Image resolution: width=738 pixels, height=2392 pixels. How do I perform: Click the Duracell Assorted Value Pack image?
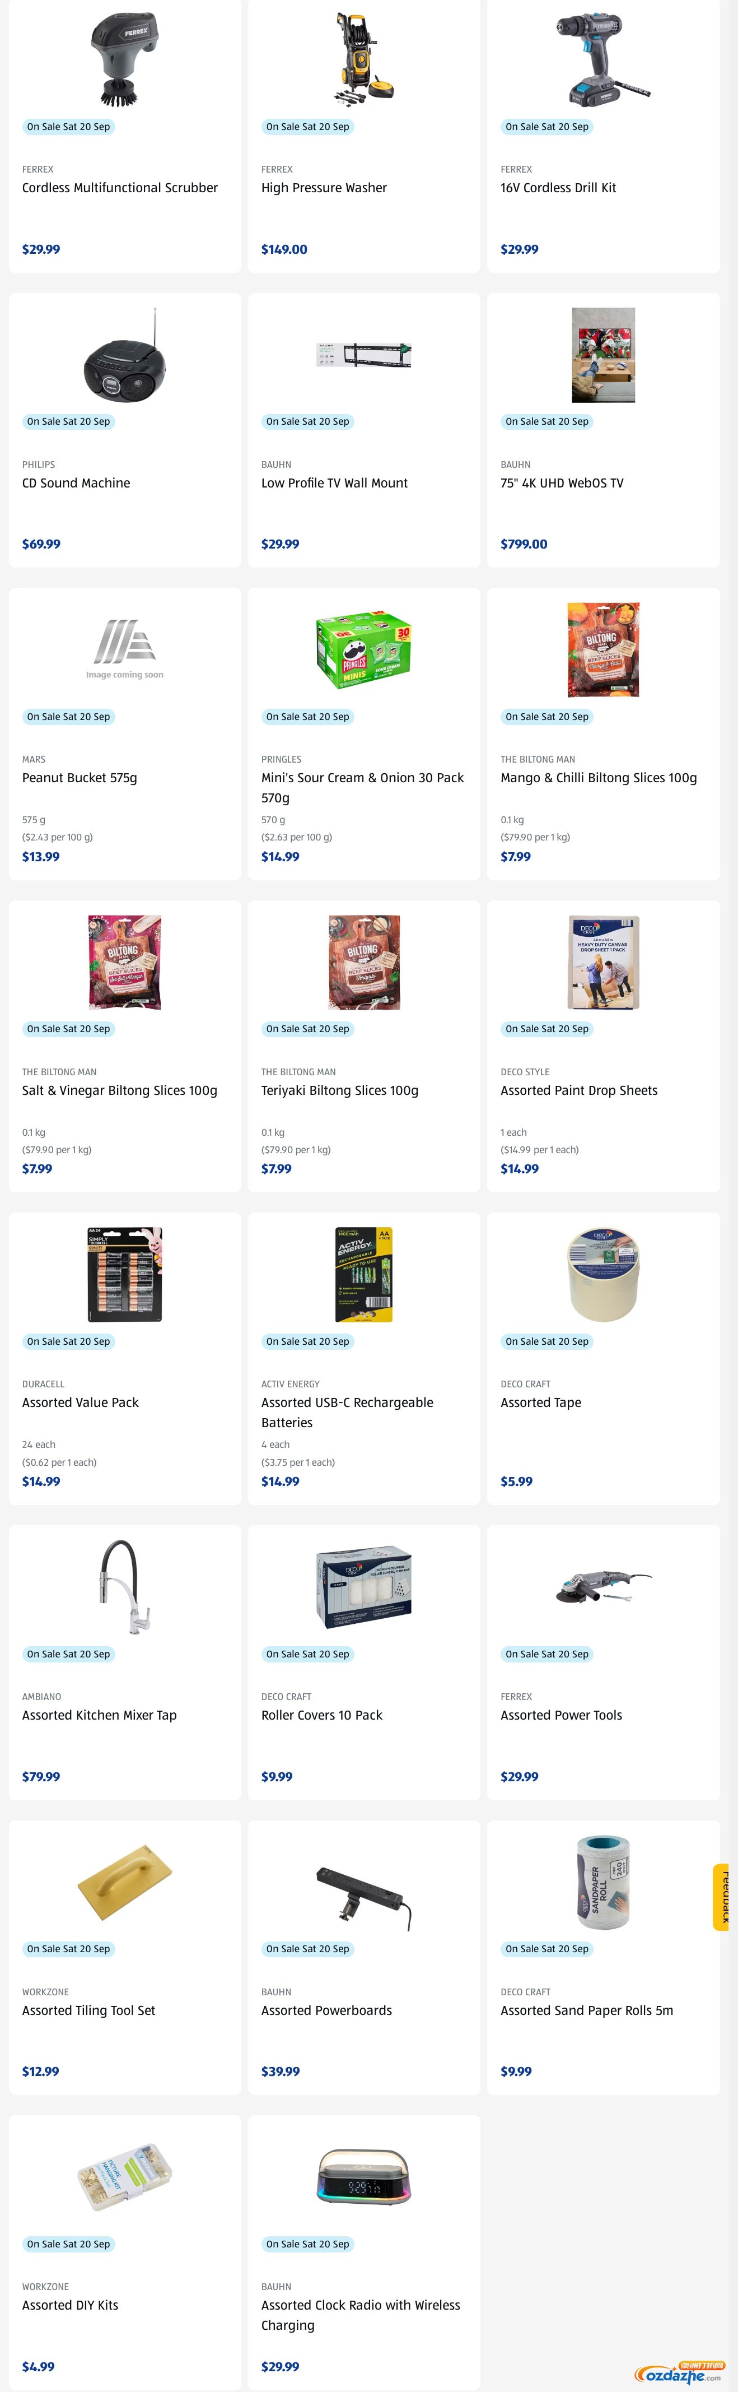click(x=124, y=1274)
